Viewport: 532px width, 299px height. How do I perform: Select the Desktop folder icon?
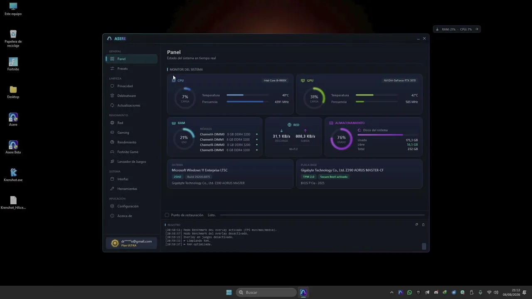[13, 92]
